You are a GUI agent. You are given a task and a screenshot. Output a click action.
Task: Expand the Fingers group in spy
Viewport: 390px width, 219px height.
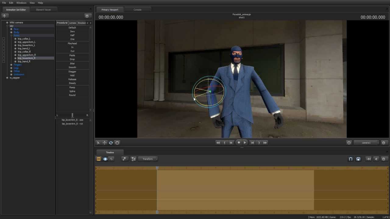point(11,65)
